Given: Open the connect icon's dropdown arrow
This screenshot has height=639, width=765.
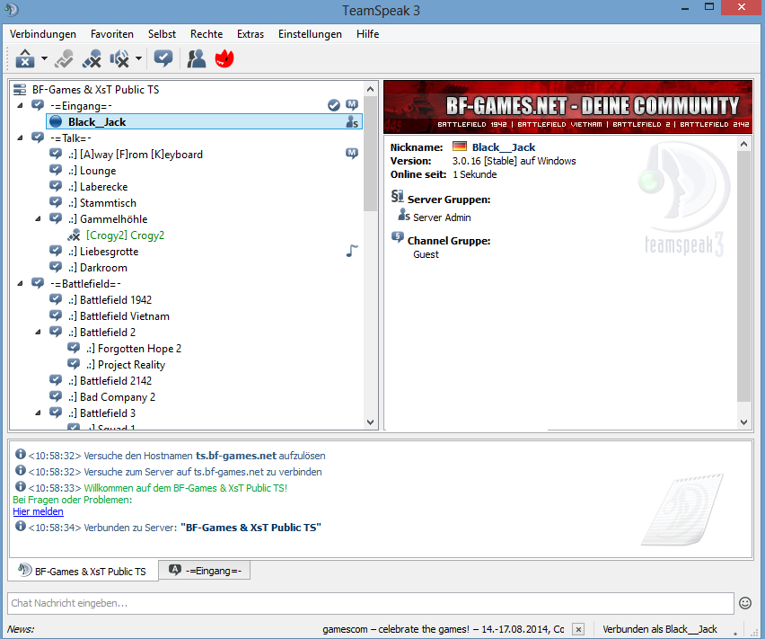Looking at the screenshot, I should (44, 58).
